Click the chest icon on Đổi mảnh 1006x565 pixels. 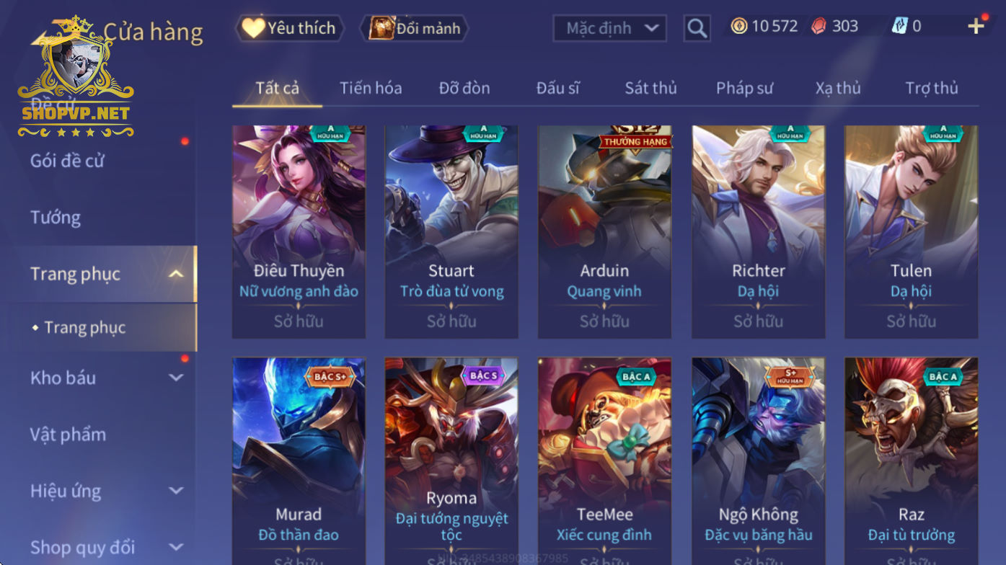[381, 28]
